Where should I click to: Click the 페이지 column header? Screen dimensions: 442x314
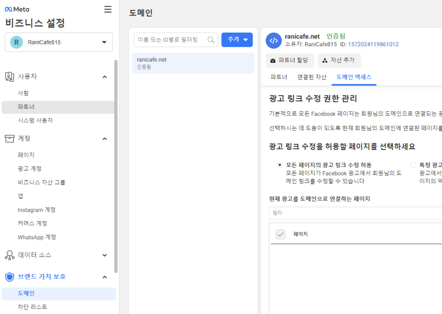[x=300, y=234]
